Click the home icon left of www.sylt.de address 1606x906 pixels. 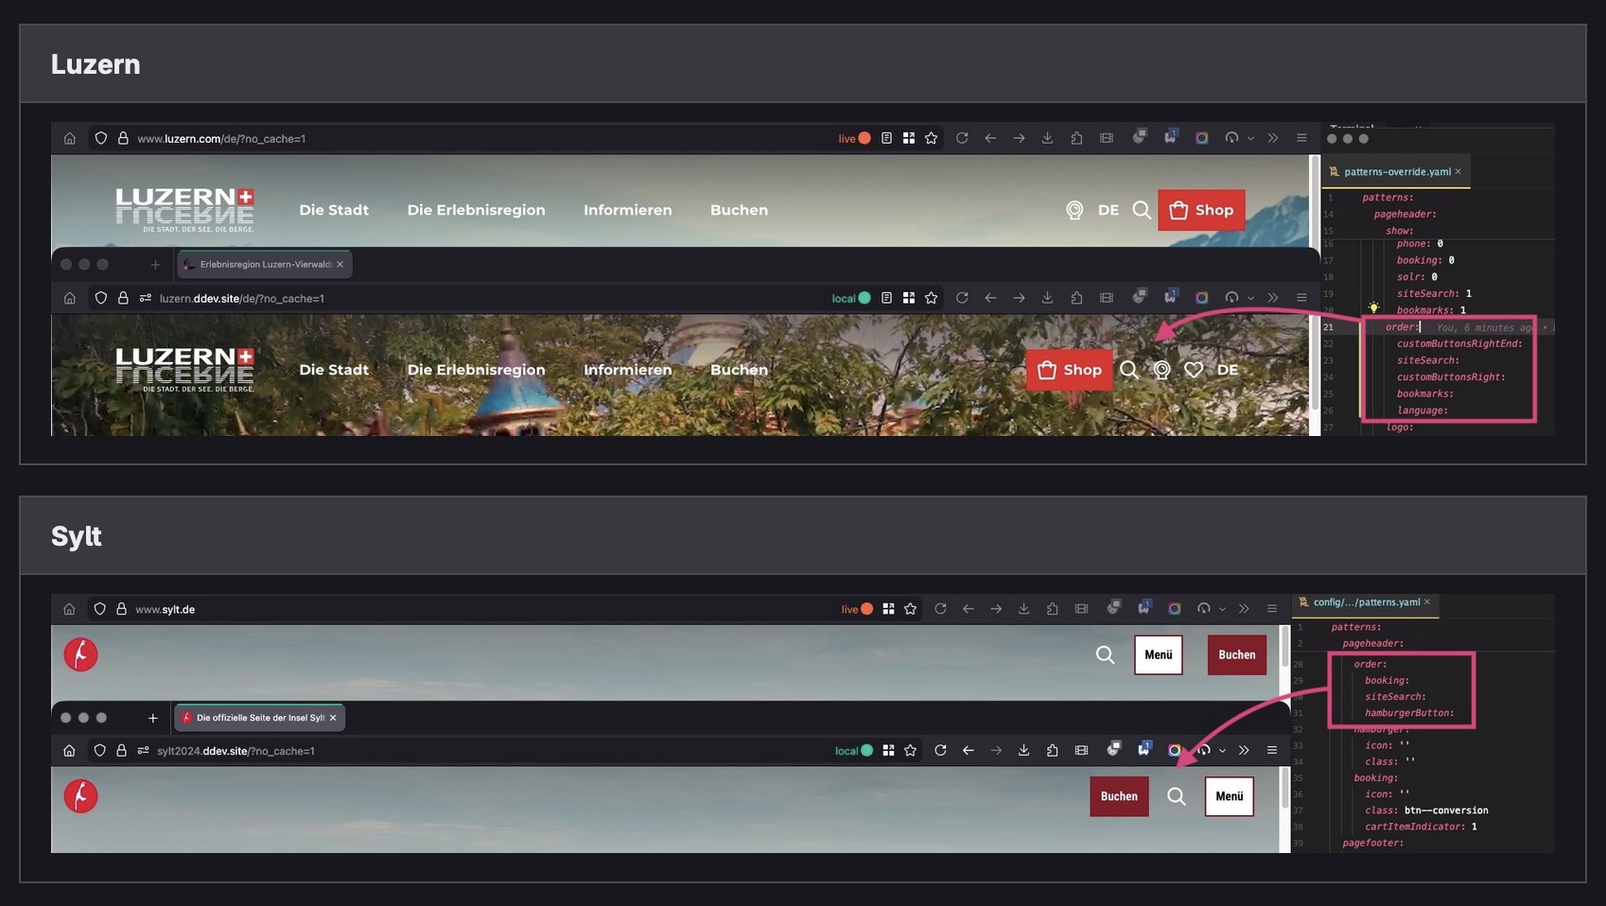click(69, 609)
